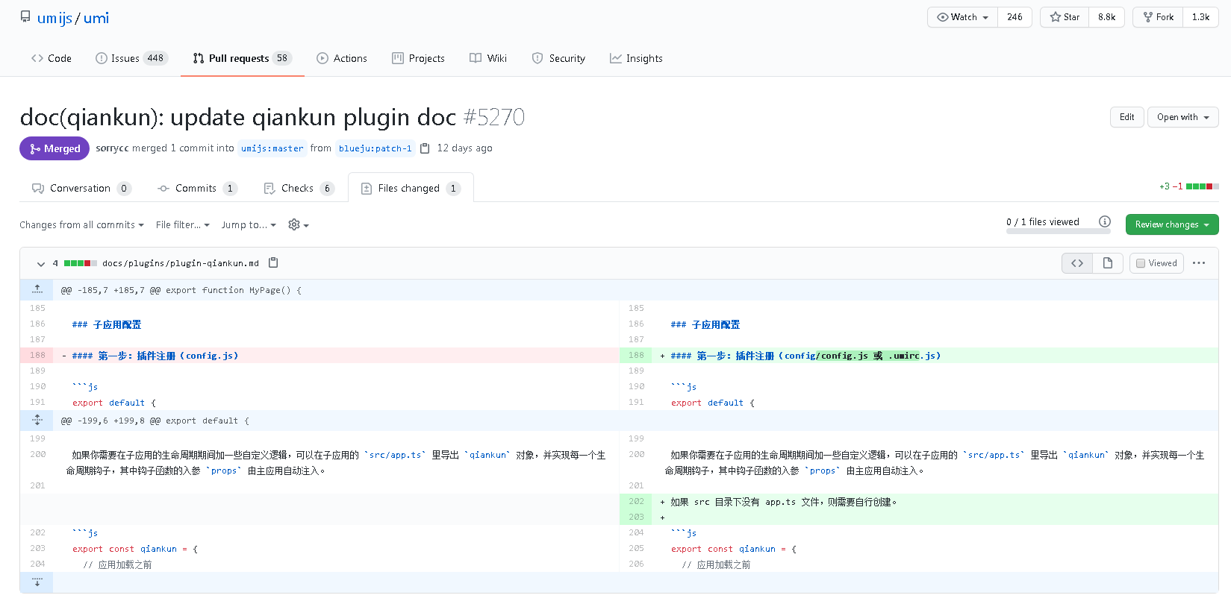The image size is (1231, 598).
Task: Open the Code tab
Action: 52,58
